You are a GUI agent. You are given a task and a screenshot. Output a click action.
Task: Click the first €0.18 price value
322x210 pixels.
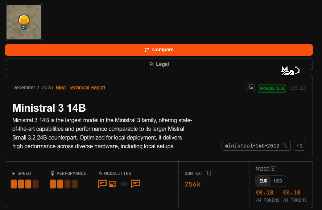(x=264, y=193)
